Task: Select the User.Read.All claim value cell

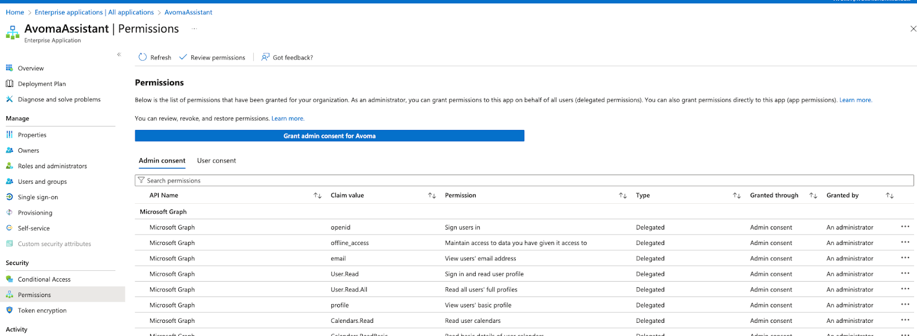Action: click(x=349, y=290)
